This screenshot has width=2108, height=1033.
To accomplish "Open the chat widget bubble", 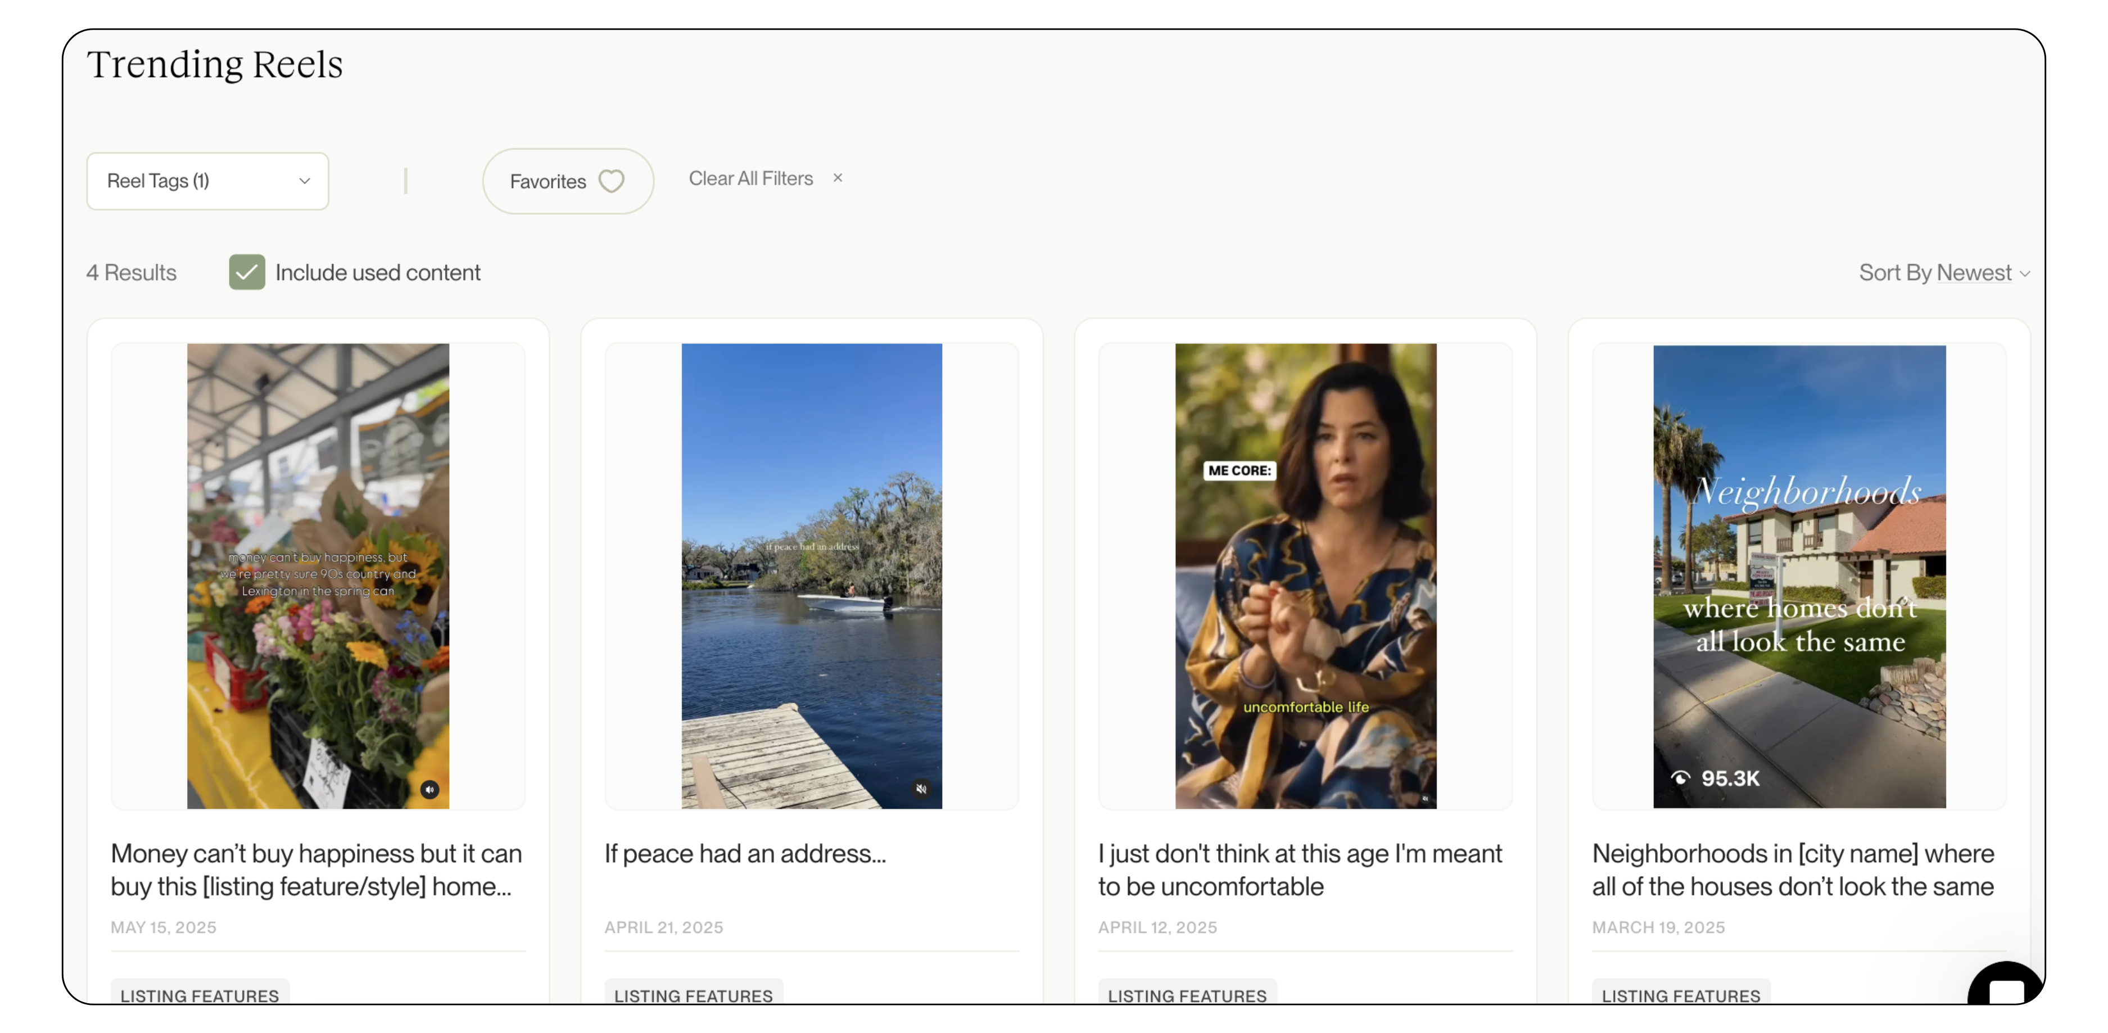I will point(2006,991).
